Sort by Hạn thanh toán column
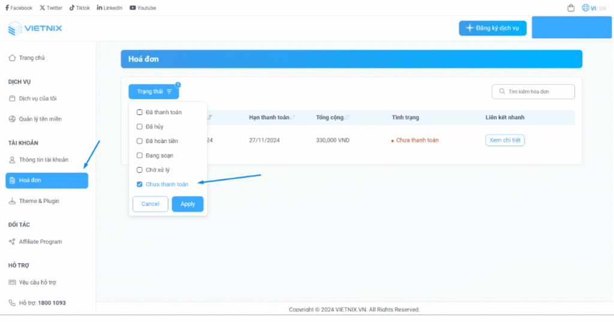The width and height of the screenshot is (614, 322). [292, 117]
